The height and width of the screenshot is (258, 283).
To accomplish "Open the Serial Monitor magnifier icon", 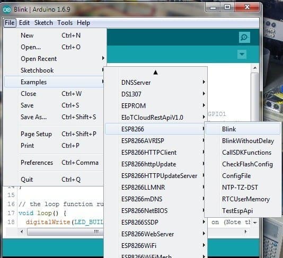I will 244,37.
